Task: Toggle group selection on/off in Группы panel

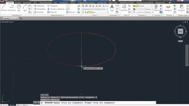Action: (x=161, y=12)
